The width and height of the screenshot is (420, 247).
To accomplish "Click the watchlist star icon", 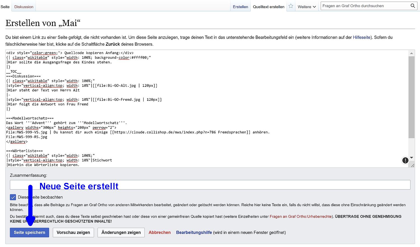I will click(x=291, y=6).
